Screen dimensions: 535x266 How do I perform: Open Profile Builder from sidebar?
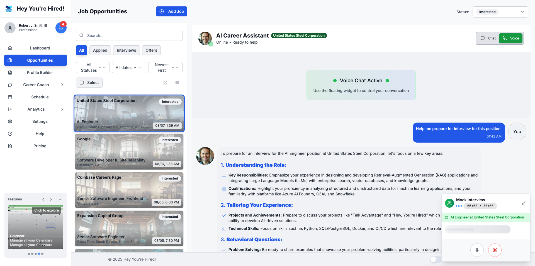[40, 73]
